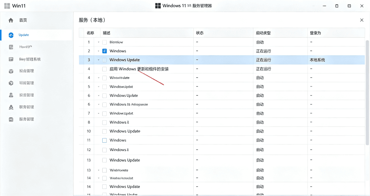Screen dimensions: 370x196
Task: Tick the checkbox on row 7
Action: coord(104,113)
